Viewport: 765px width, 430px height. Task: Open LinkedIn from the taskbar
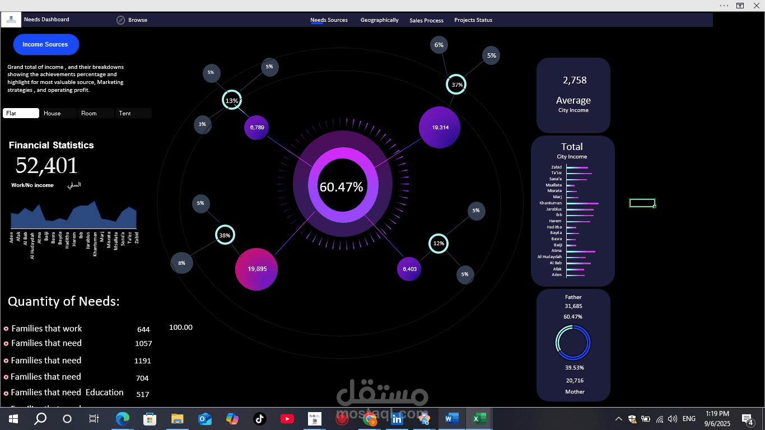(397, 418)
